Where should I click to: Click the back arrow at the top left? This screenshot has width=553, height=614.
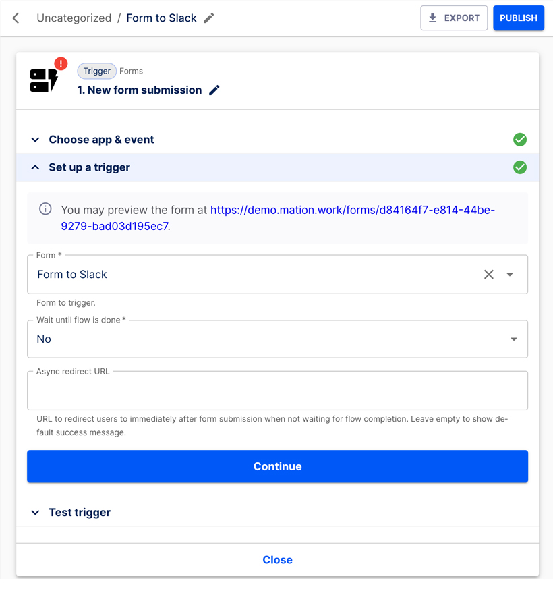[15, 18]
